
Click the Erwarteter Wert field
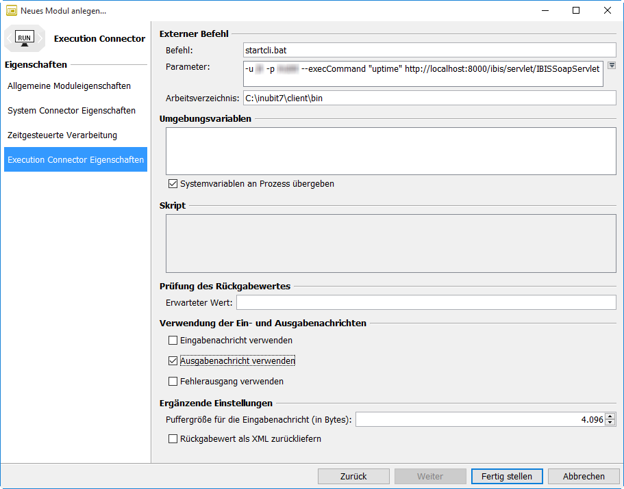point(426,302)
